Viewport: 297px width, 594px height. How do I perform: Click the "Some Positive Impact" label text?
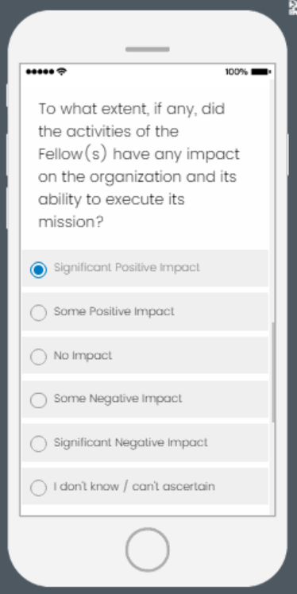coord(114,311)
